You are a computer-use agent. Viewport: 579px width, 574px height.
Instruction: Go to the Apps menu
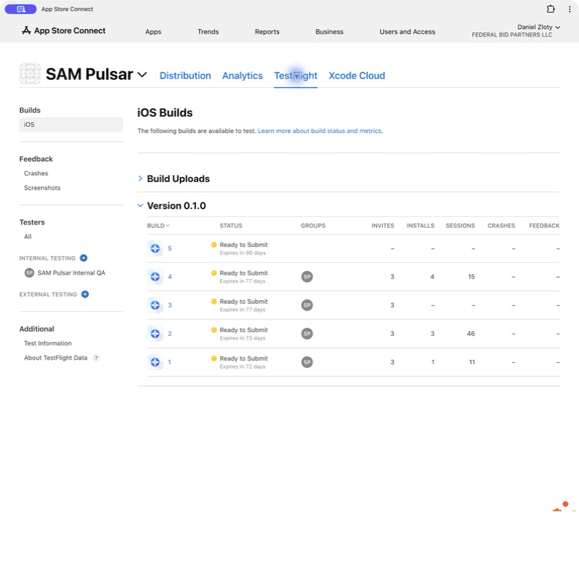pyautogui.click(x=153, y=32)
